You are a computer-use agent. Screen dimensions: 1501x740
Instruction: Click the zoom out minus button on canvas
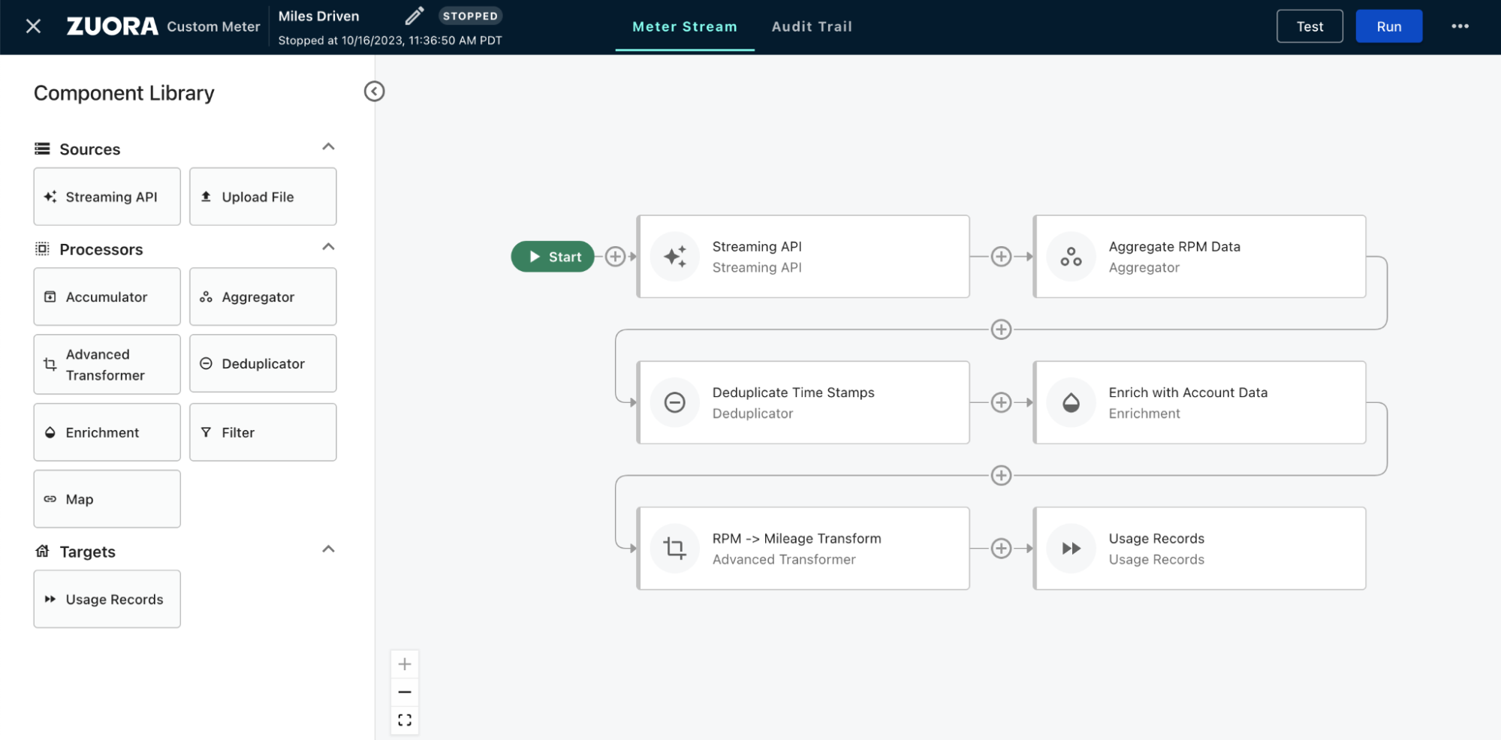pyautogui.click(x=405, y=692)
